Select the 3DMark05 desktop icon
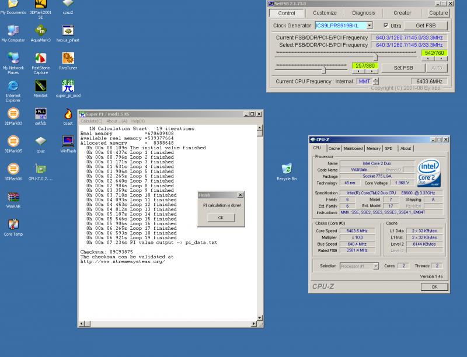Viewport: 467px width, 357px height. pos(13,144)
